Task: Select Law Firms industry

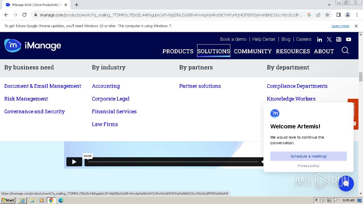Action: [x=105, y=124]
